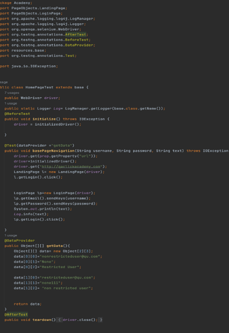Screen dimensions: 229x333
Task: Click the LoginPage lp=new LoginPage(driver) line
Action: coord(54,193)
